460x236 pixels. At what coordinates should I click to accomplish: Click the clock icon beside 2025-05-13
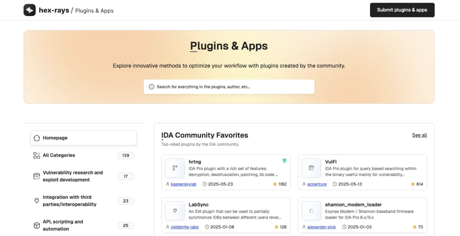click(x=335, y=184)
